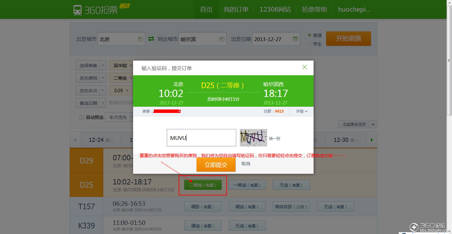Open the arrival city picker icon
Screen dimensions: 452x234
tap(222, 39)
